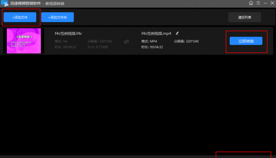Click the scissors app logo icon
Viewport: 276px width, 158px height.
click(5, 3)
